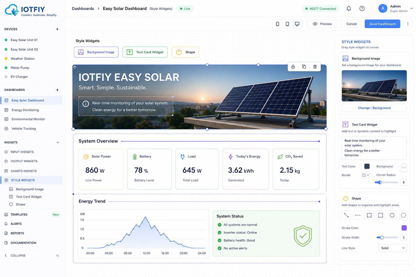This screenshot has width=416, height=277.
Task: Click Change Background button
Action: [374, 108]
